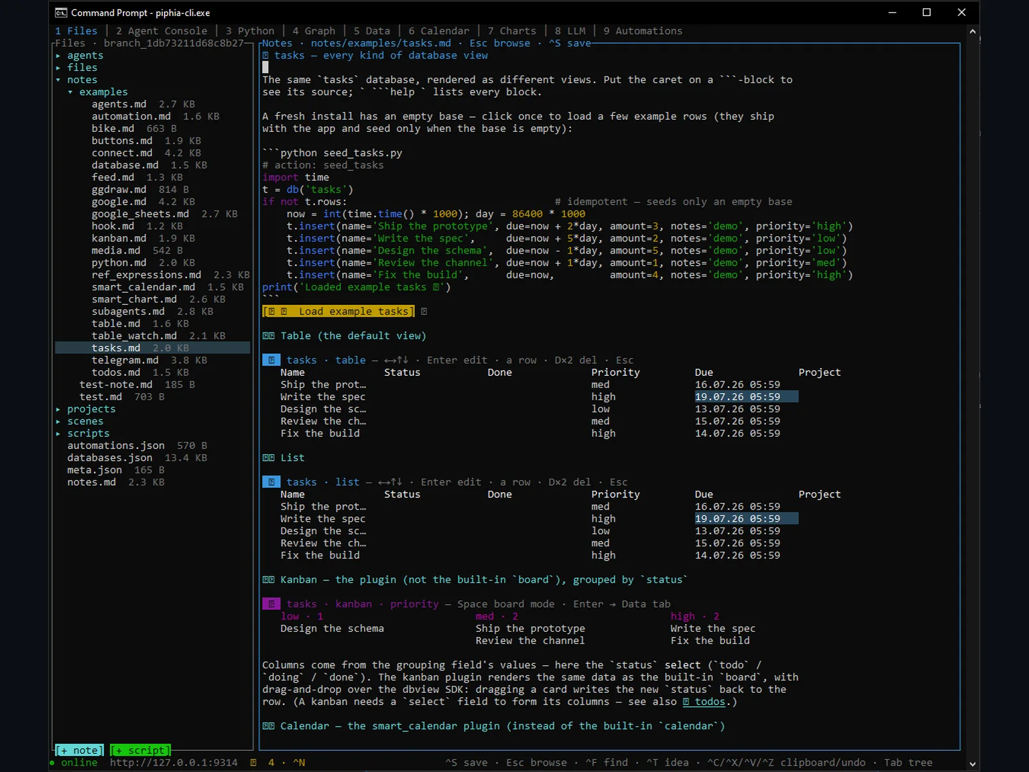
Task: Click the purple tasks kanban icon
Action: pyautogui.click(x=271, y=604)
